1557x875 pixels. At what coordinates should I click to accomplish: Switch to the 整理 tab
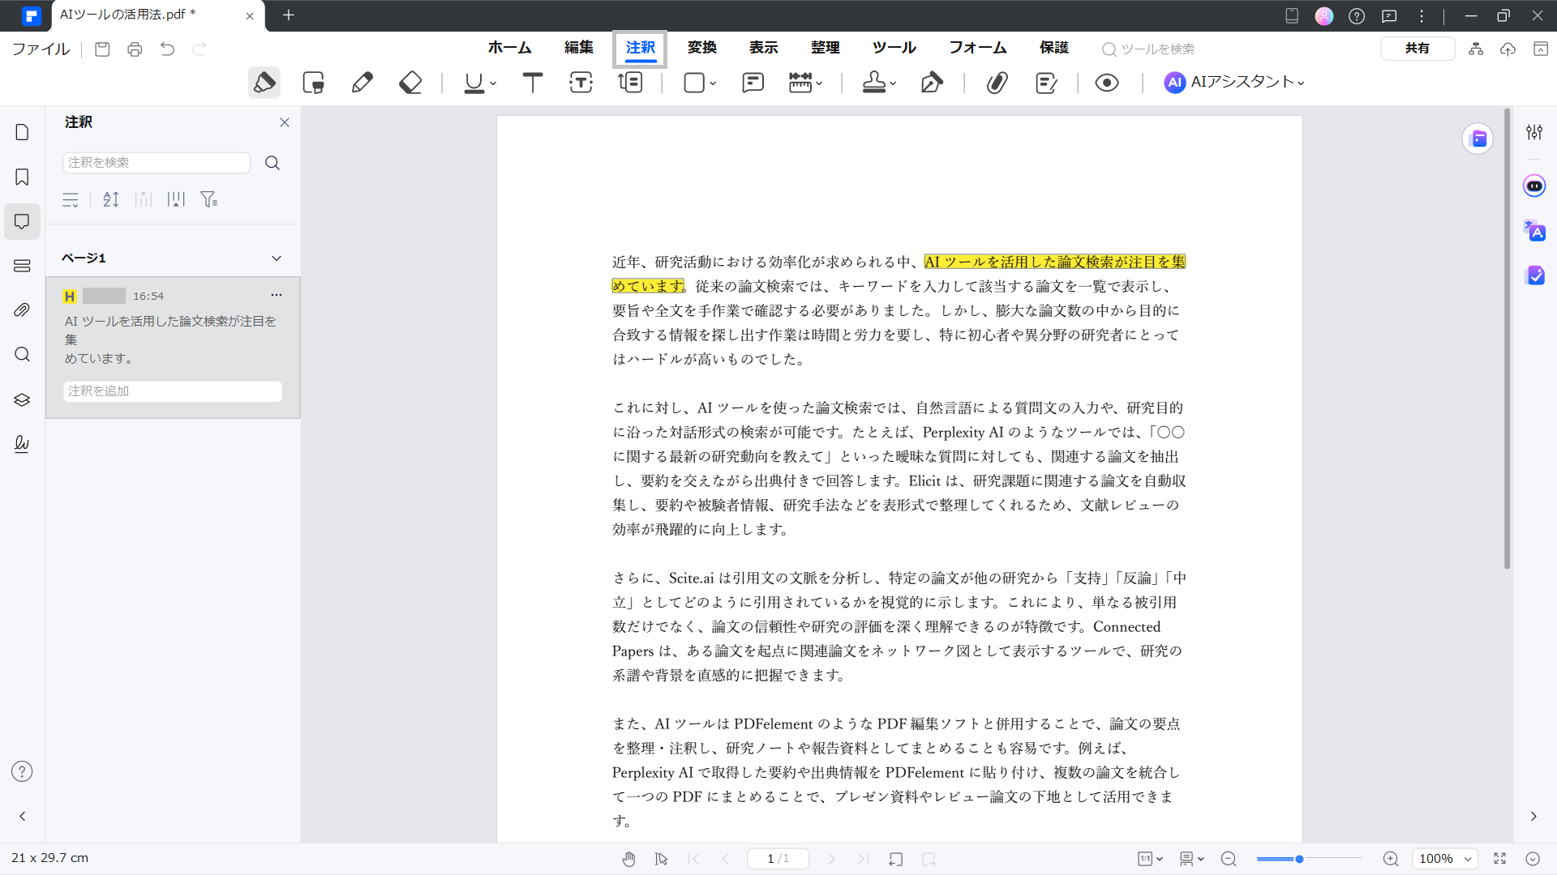(x=826, y=48)
